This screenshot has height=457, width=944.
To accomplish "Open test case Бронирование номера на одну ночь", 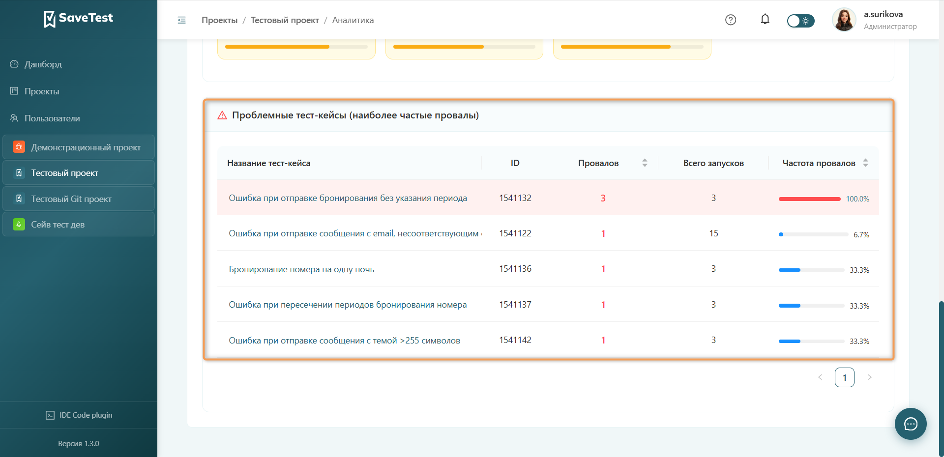I will tap(301, 269).
